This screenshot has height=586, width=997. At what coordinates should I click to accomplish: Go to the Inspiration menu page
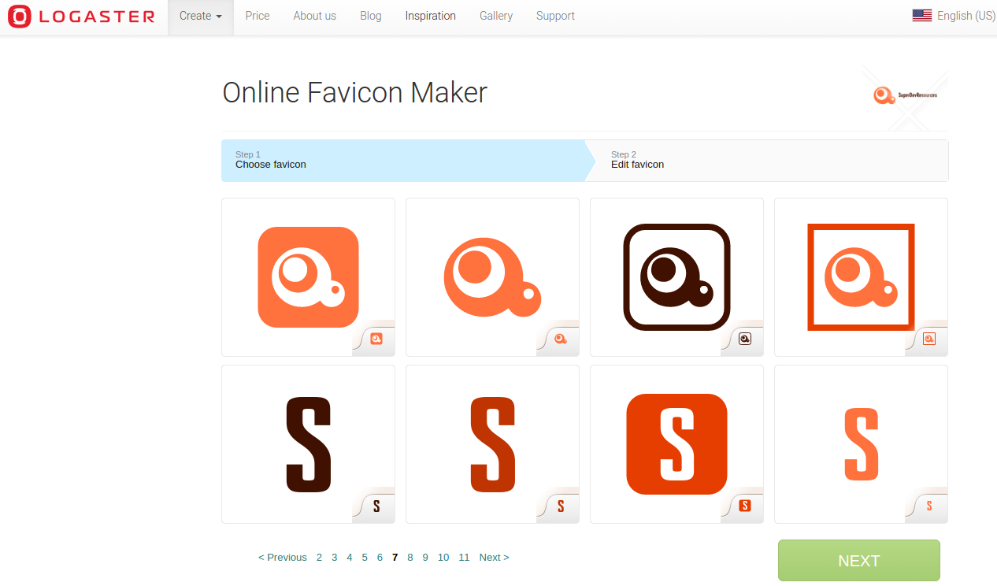point(430,16)
